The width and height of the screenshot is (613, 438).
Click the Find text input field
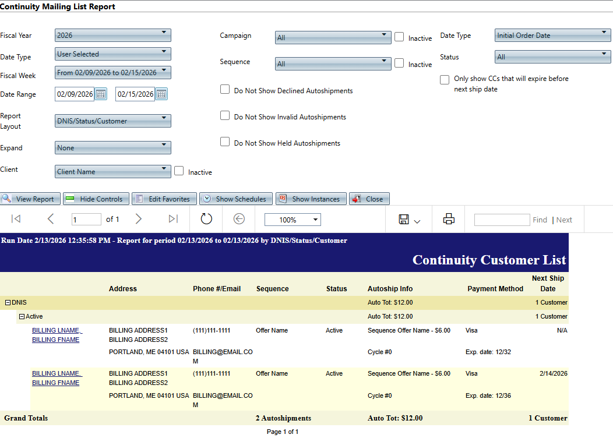pos(502,220)
